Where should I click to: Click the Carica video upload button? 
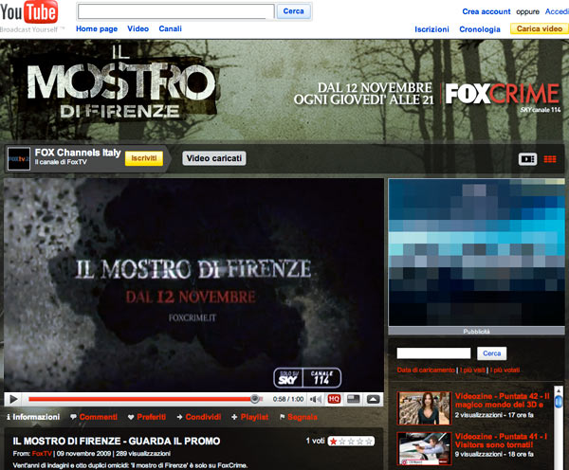[538, 29]
